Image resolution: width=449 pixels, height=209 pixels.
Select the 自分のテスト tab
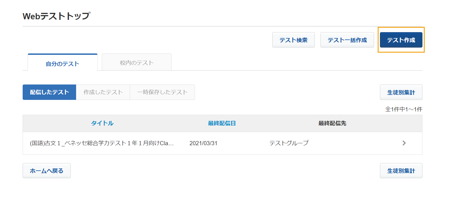[x=63, y=63]
